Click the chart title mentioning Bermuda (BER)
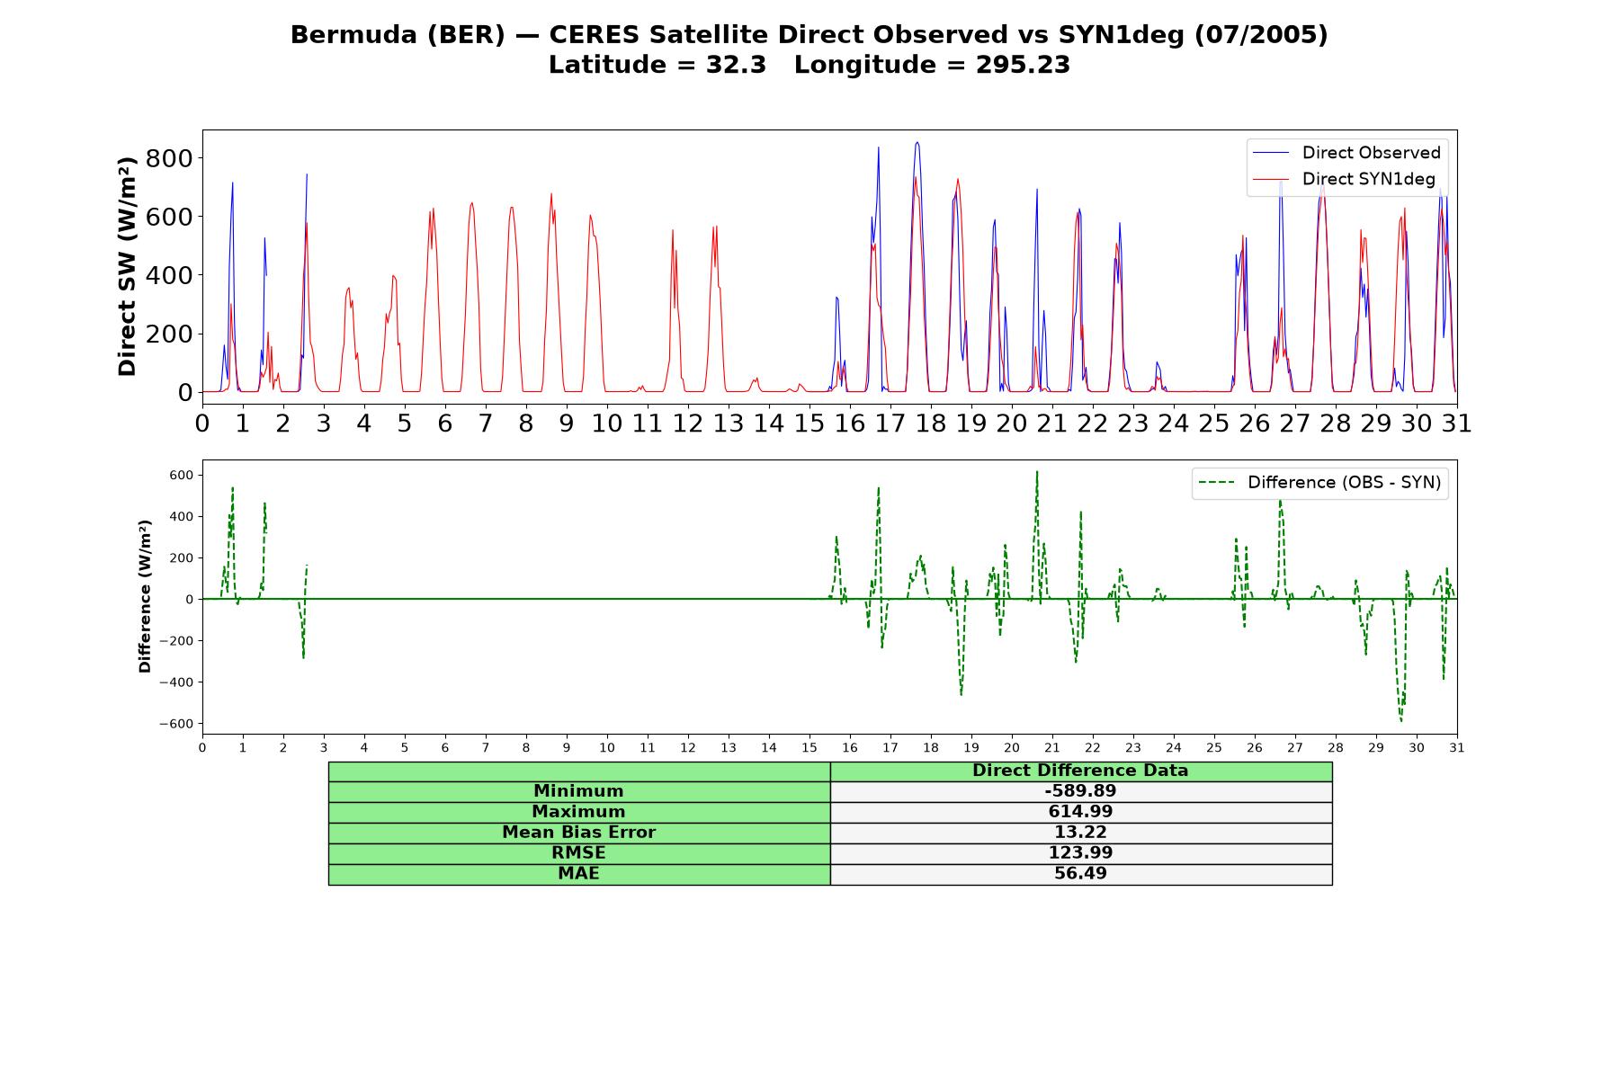This screenshot has height=1079, width=1619. [809, 35]
